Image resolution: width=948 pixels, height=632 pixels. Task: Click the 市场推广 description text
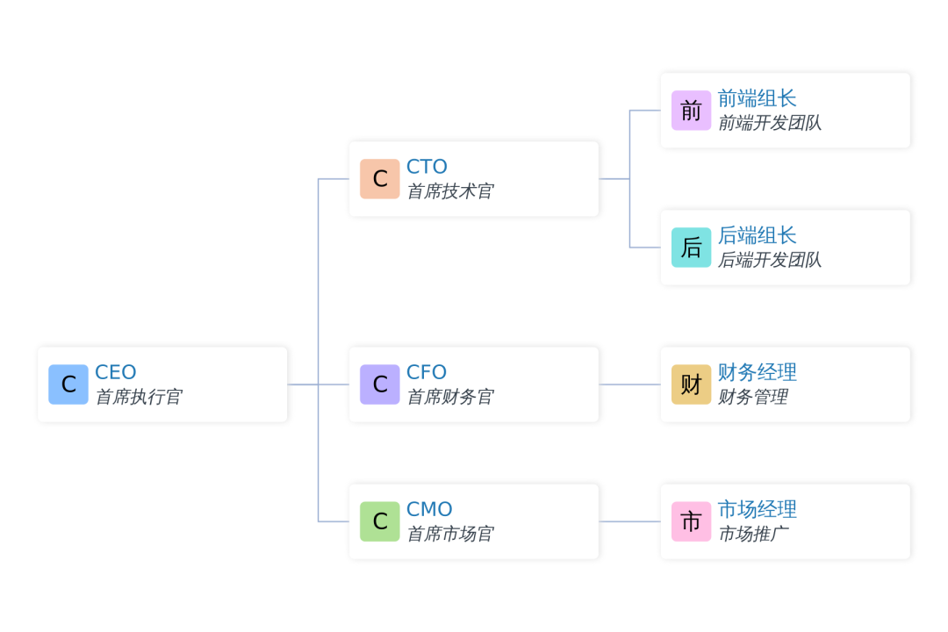click(753, 534)
